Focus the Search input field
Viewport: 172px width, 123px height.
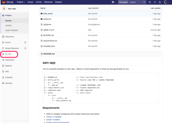click(x=136, y=2)
